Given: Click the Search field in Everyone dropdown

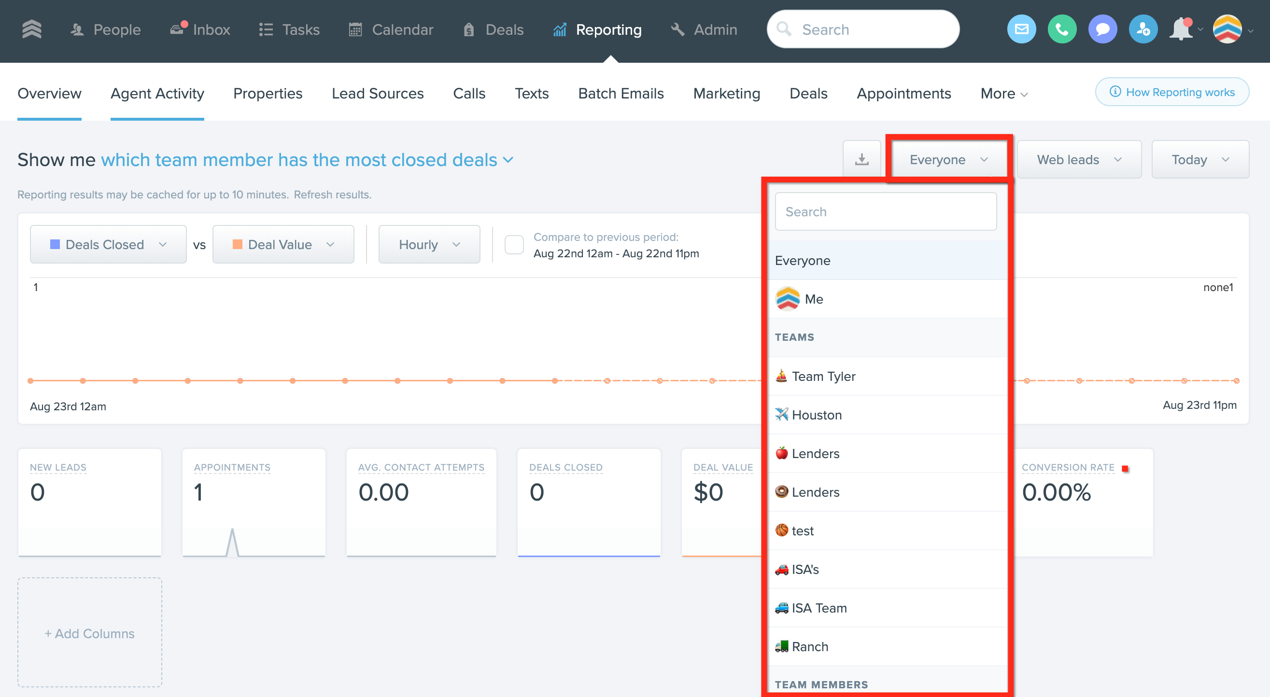Looking at the screenshot, I should pyautogui.click(x=885, y=211).
